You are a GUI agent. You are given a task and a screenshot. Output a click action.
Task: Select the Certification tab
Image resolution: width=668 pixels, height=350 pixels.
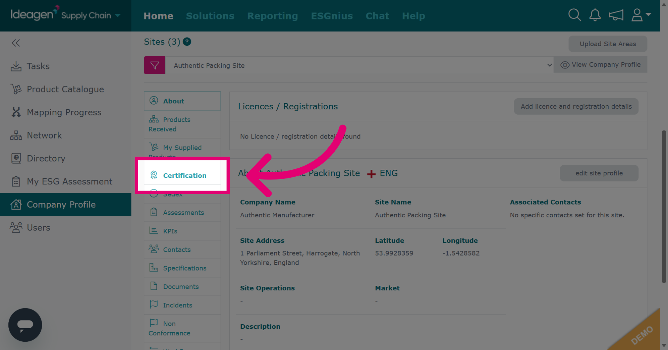(x=182, y=175)
